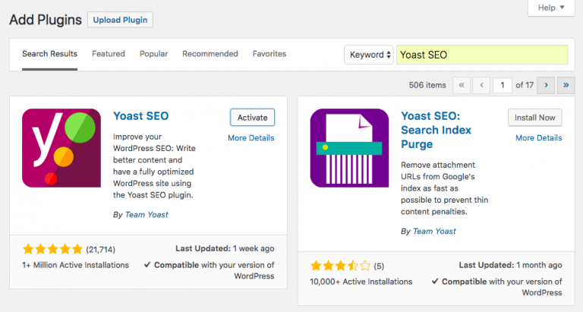This screenshot has height=312, width=583.
Task: Jump to the last page double arrow
Action: point(565,86)
